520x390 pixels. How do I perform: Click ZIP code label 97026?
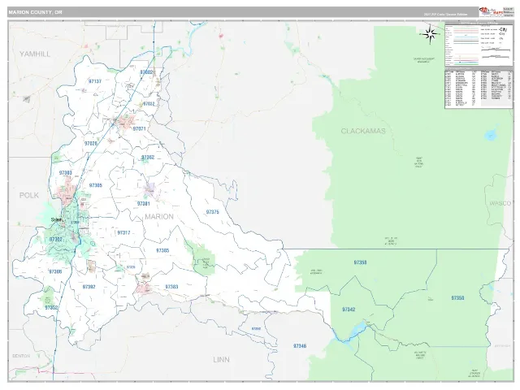click(91, 144)
